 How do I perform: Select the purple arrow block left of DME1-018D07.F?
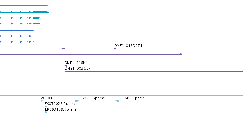point(63,49)
